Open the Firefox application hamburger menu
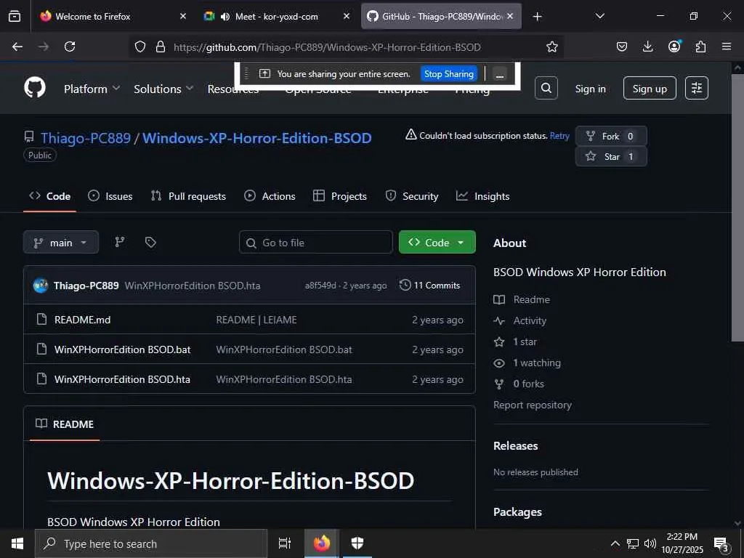 click(727, 46)
